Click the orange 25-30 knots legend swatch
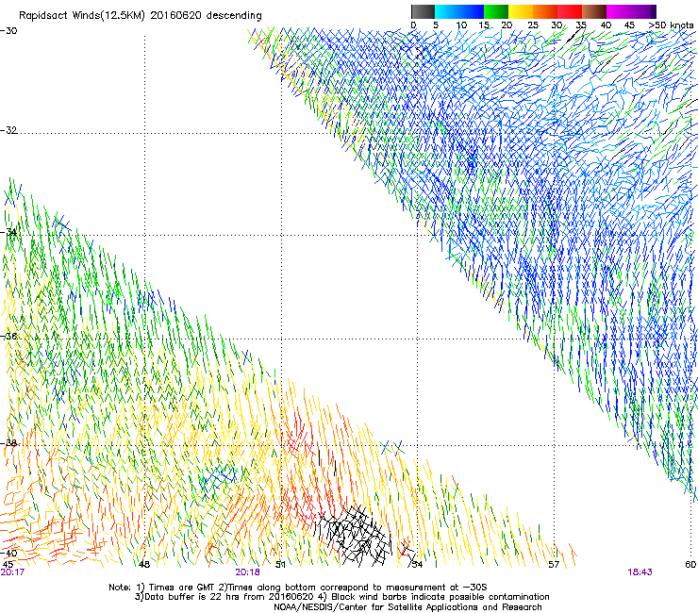Screen dimensions: 698x613 (545, 11)
